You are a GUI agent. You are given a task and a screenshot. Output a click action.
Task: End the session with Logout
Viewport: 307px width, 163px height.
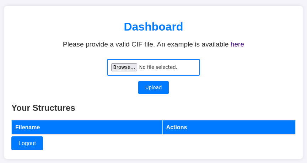[27, 143]
